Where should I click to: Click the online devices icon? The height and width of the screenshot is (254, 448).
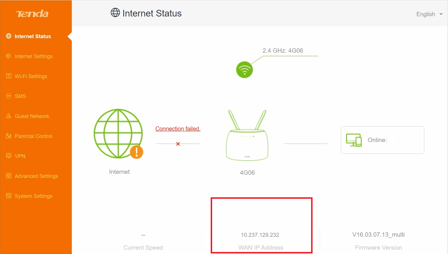point(354,140)
